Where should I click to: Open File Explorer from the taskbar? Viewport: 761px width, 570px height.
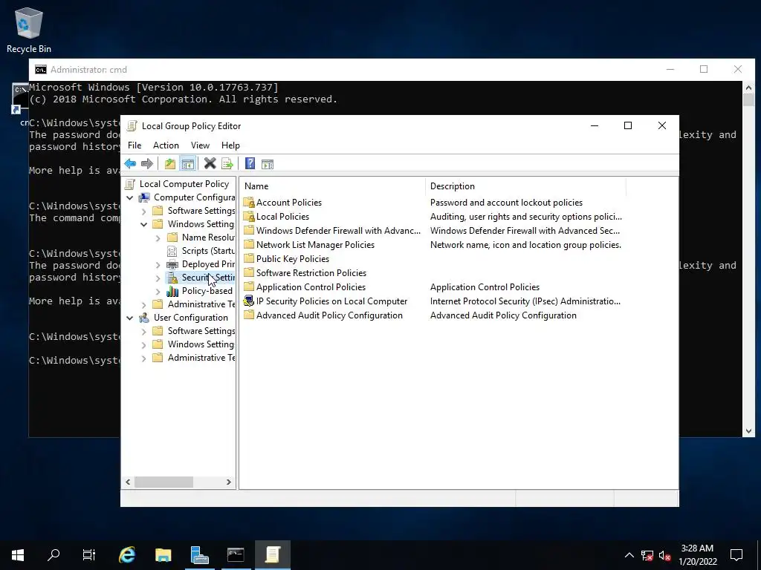click(163, 554)
